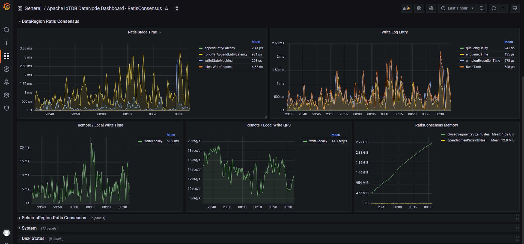Open Server Admin shield in sidebar
This screenshot has height=244, width=524.
click(7, 108)
